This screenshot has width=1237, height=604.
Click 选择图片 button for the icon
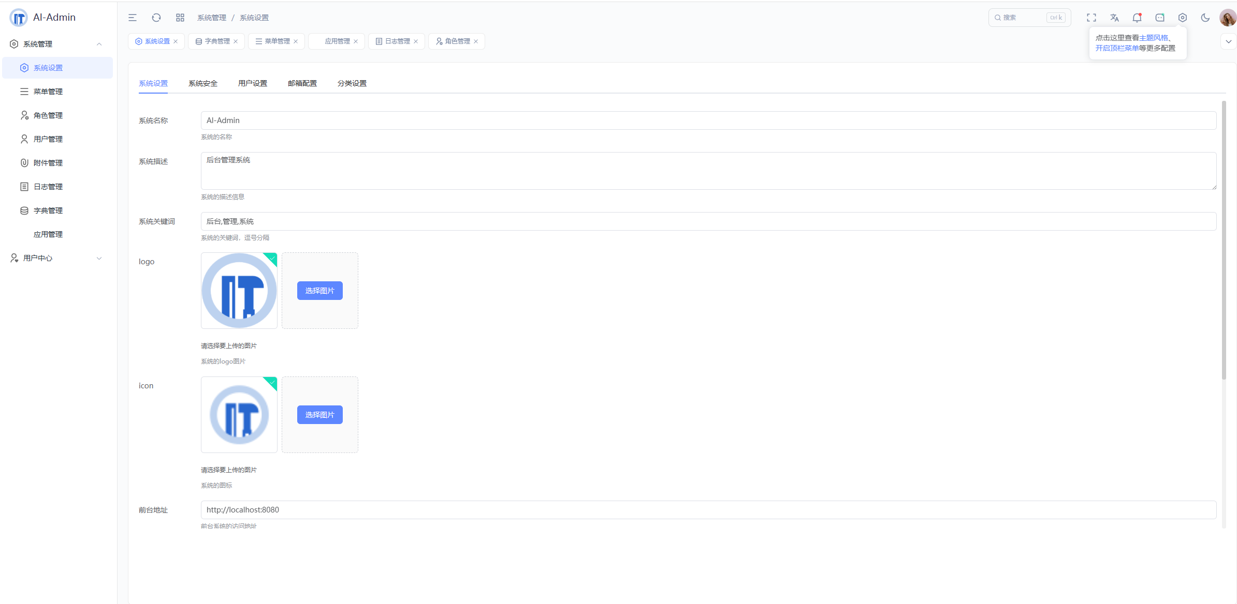320,415
